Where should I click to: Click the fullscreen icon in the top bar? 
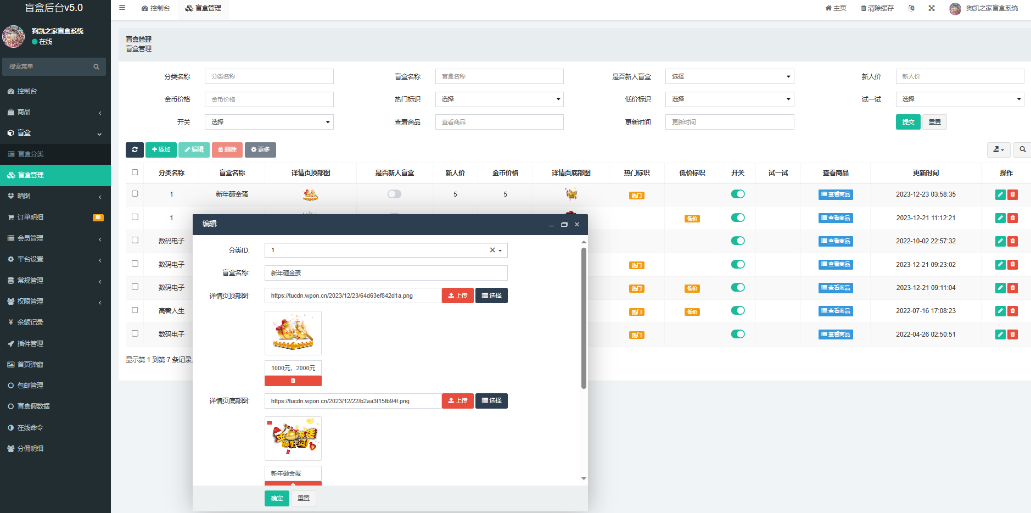pos(932,8)
